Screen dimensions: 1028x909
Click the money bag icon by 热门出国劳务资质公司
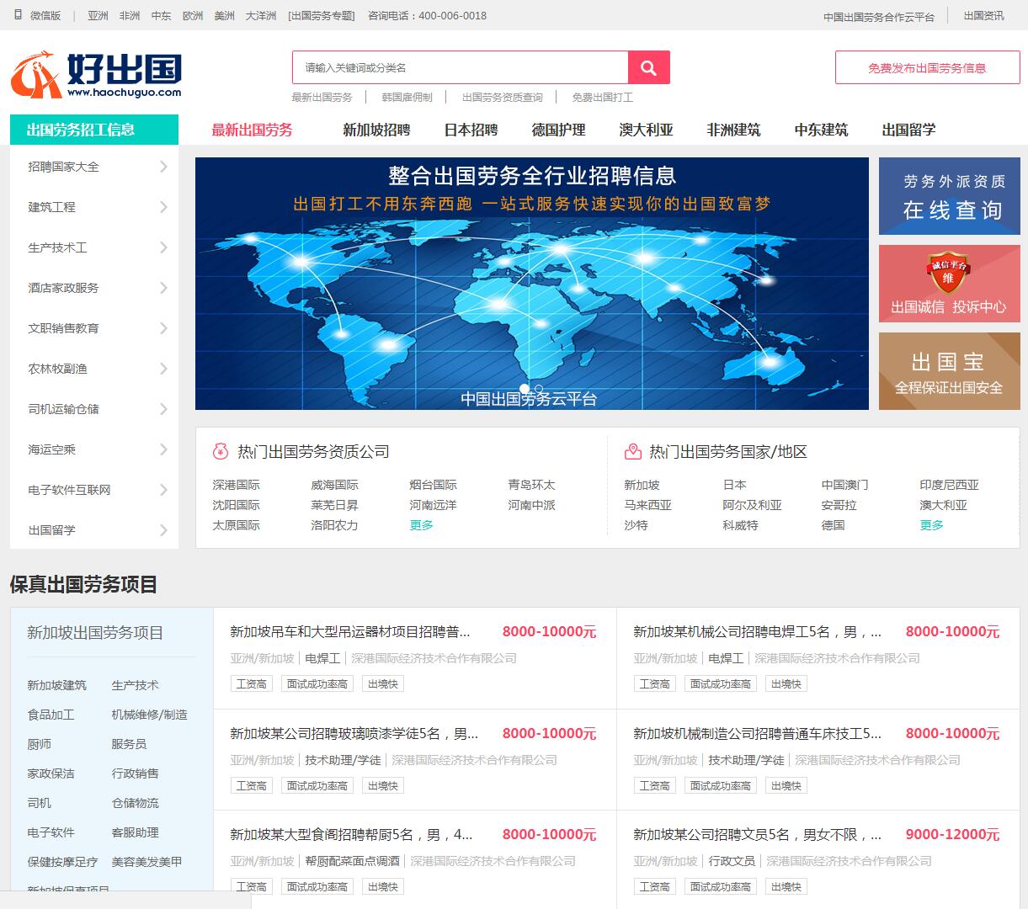[221, 451]
